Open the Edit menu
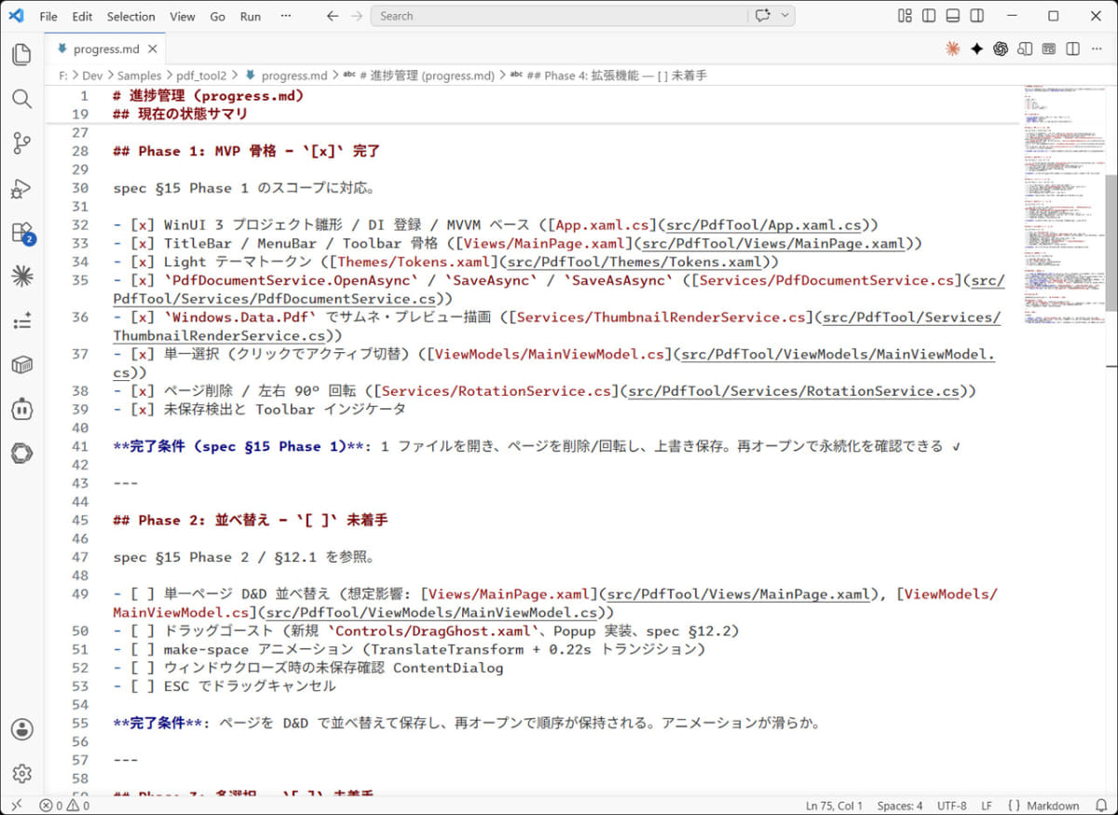 tap(82, 16)
